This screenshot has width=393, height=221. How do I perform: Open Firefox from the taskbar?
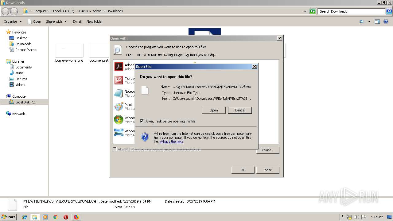76,217
